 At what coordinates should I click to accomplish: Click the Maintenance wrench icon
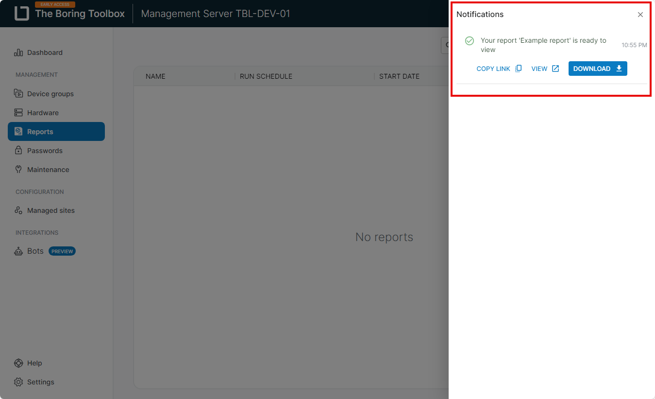coord(18,170)
